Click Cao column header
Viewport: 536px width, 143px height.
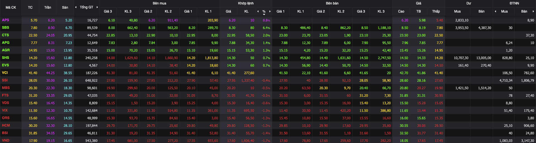click(401, 11)
